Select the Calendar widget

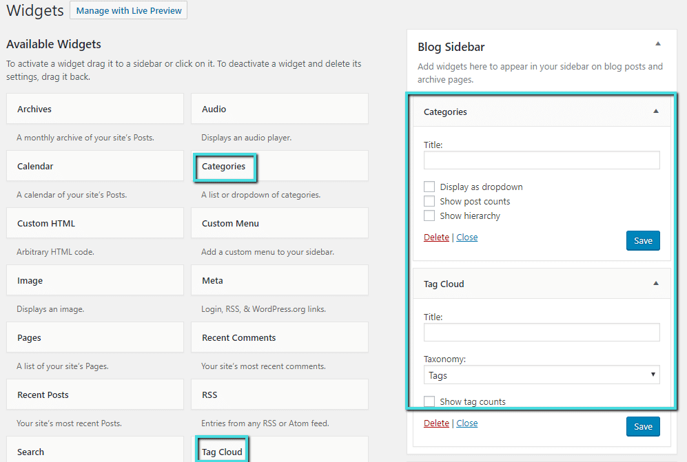[94, 165]
